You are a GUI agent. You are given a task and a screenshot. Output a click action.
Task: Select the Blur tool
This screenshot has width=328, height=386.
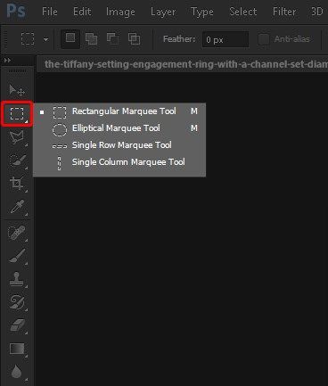coord(17,372)
